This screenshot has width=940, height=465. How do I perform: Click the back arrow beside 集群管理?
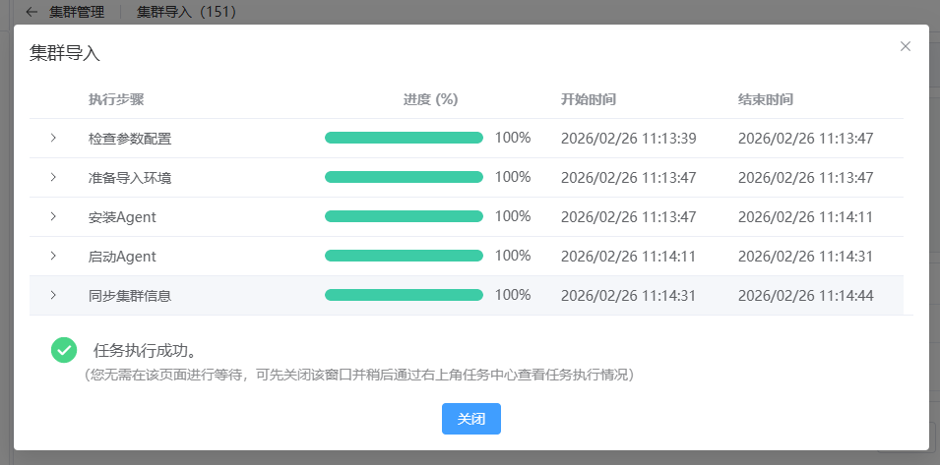31,12
